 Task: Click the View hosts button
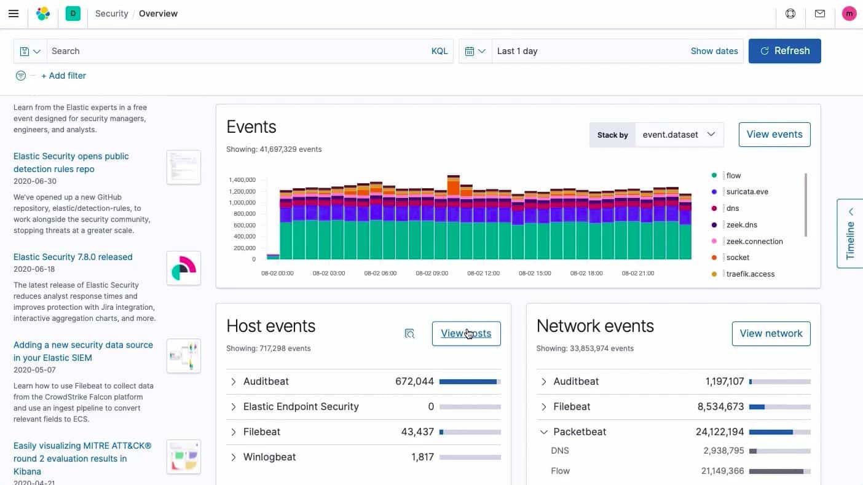point(466,334)
